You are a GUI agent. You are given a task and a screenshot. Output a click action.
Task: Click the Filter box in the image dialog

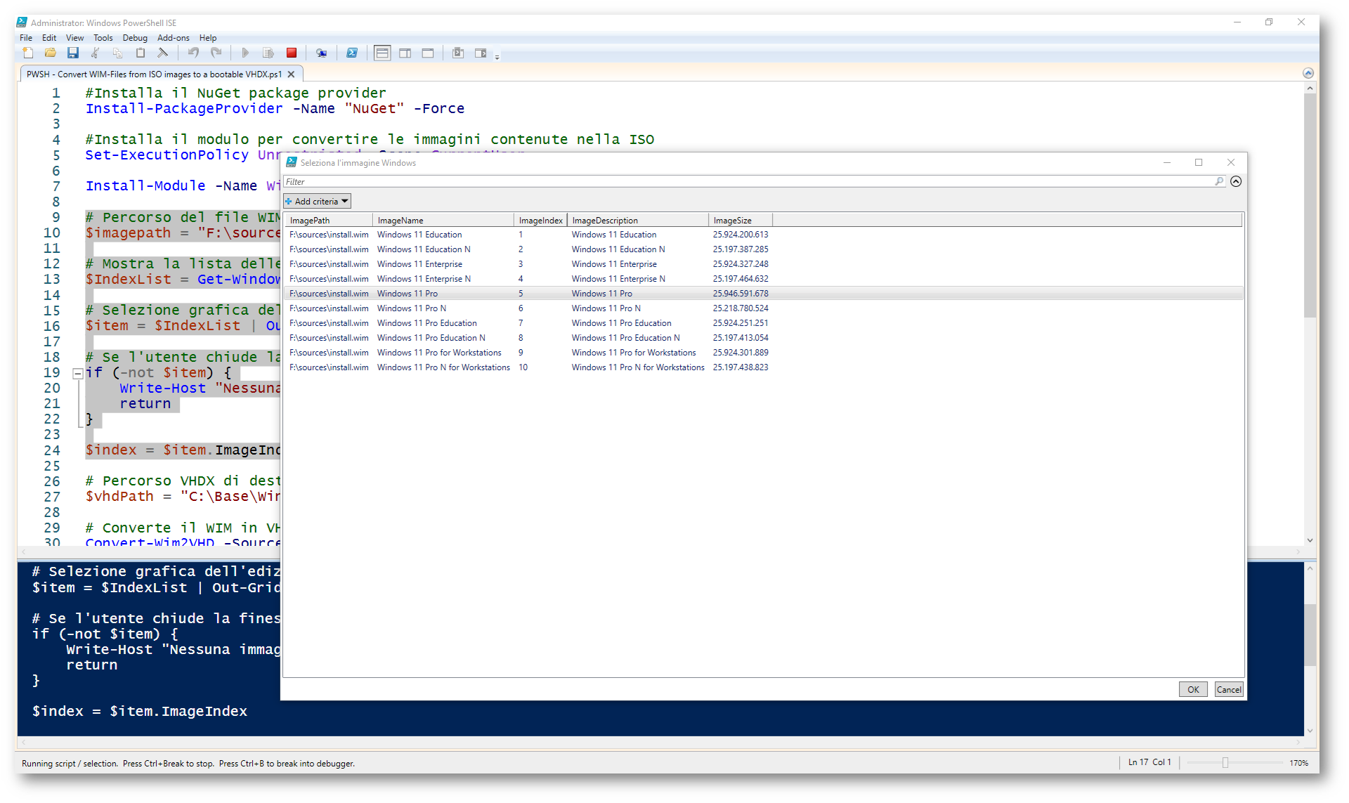pos(755,181)
